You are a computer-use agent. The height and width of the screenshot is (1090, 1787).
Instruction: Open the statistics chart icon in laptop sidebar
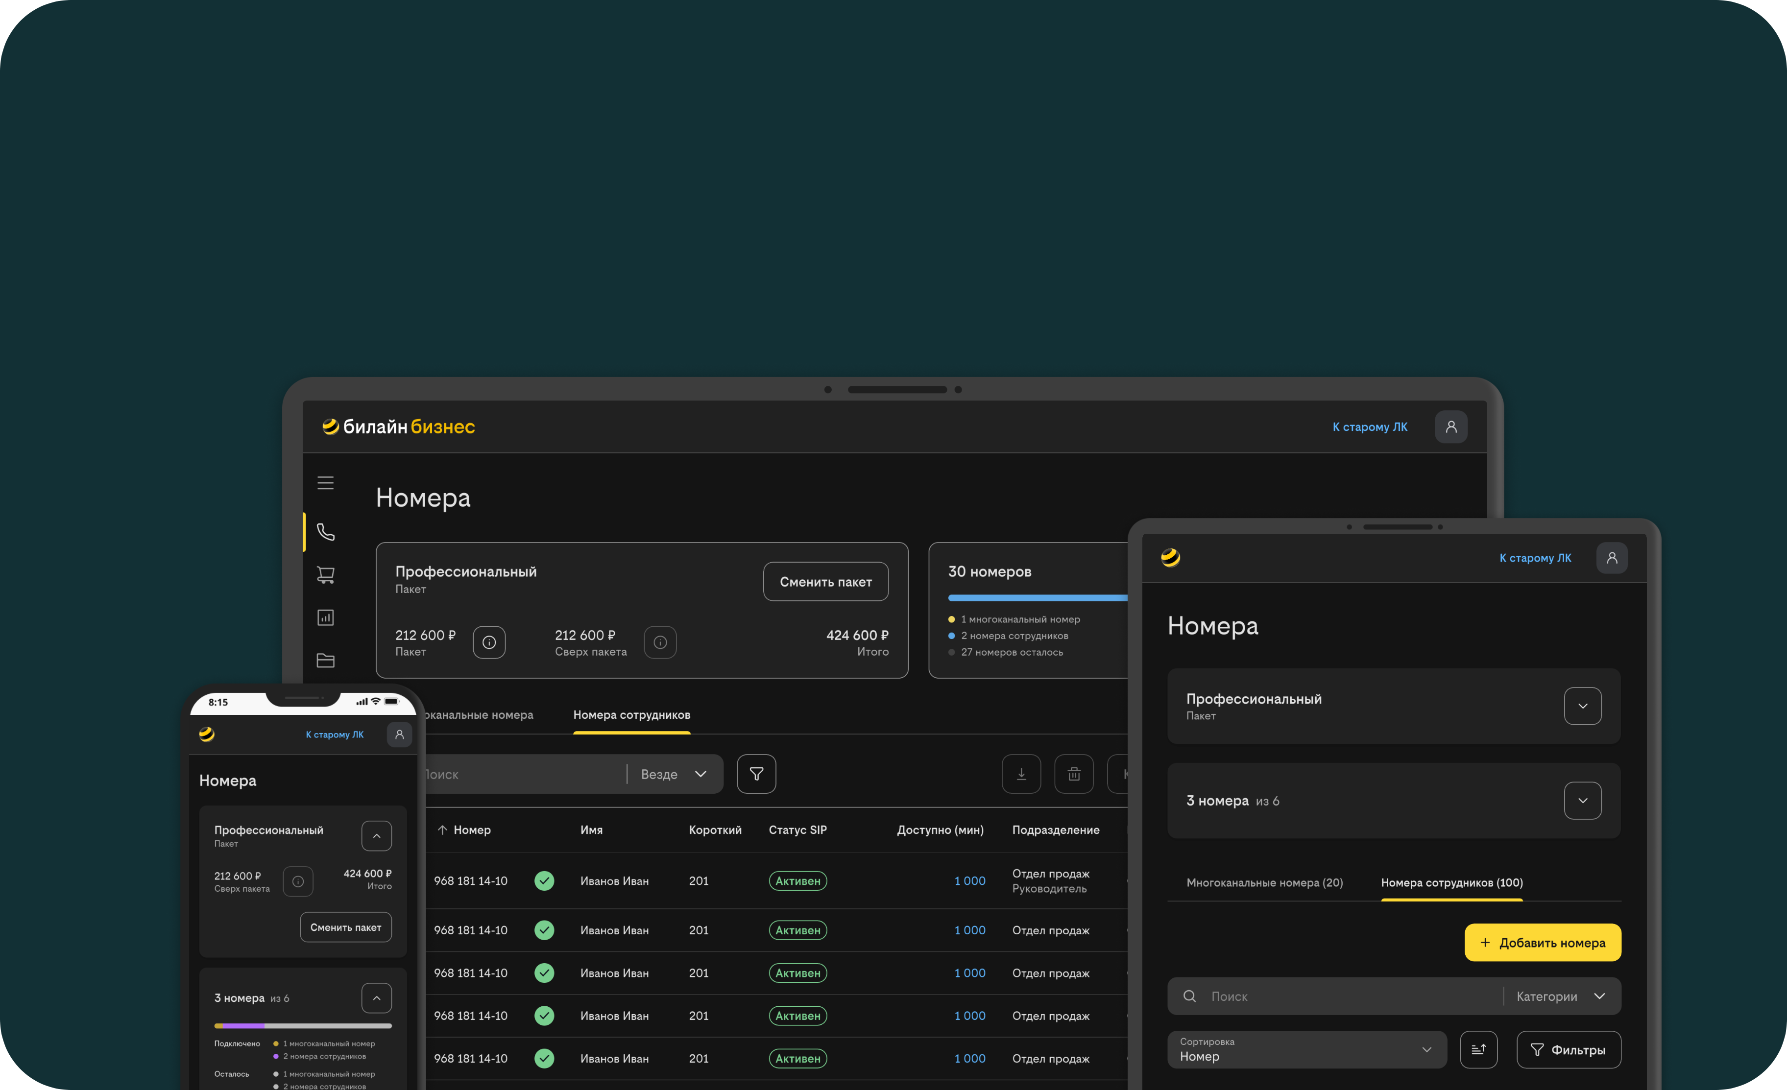pyautogui.click(x=325, y=617)
